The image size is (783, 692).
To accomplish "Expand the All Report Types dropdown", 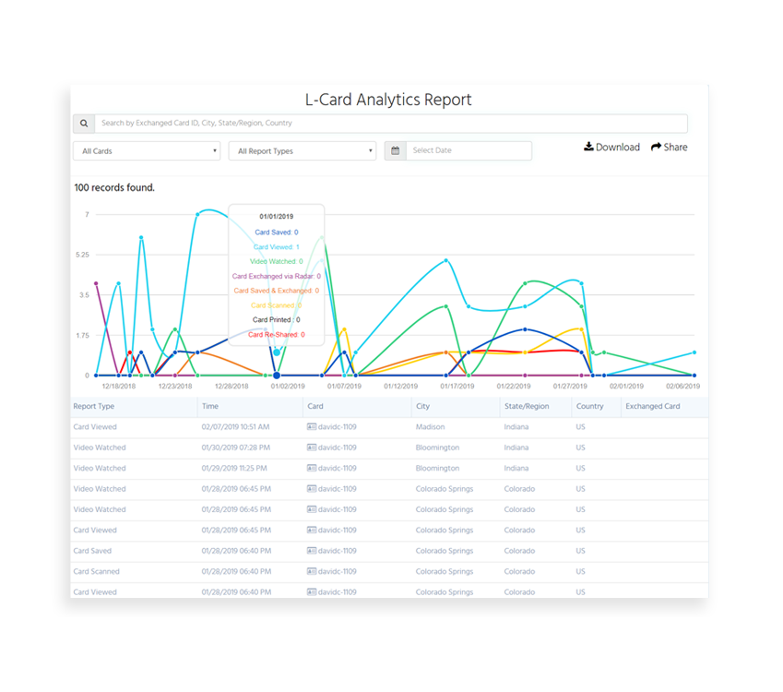I will click(303, 150).
